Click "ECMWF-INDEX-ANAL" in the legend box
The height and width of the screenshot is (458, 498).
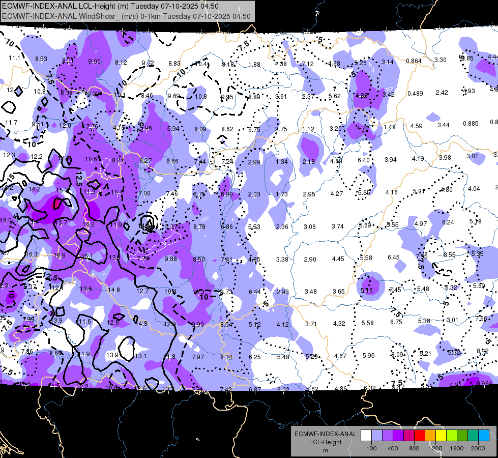click(x=325, y=434)
